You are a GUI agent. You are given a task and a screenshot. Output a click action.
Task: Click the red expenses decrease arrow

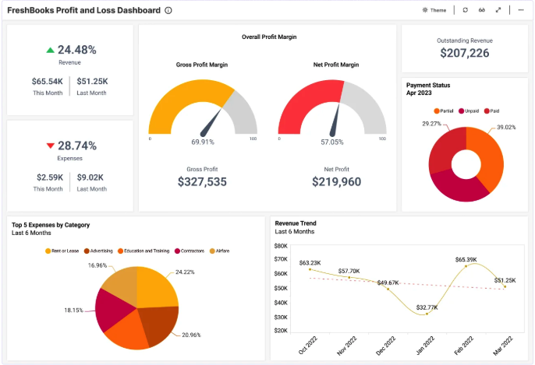click(x=51, y=146)
